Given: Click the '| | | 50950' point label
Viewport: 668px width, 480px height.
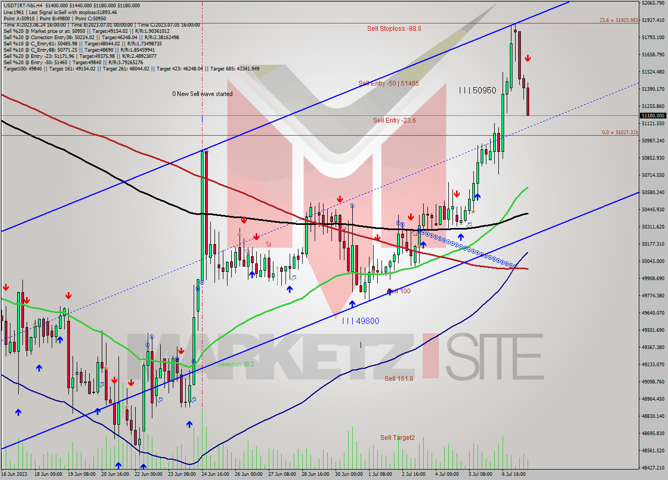Looking at the screenshot, I should coord(478,90).
